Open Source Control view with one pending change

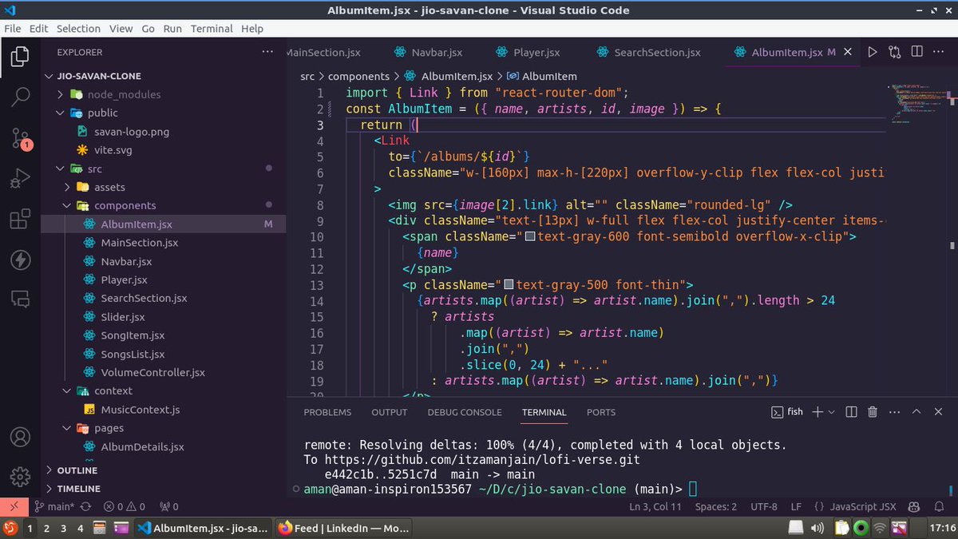pos(20,138)
